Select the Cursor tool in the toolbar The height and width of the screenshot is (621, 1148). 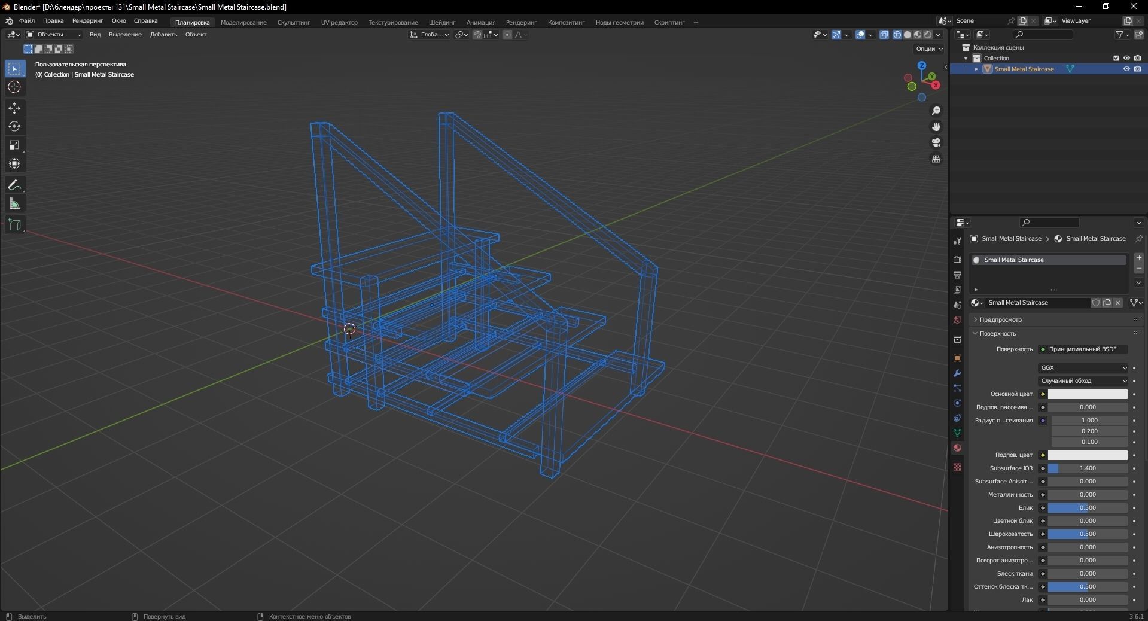click(x=14, y=87)
